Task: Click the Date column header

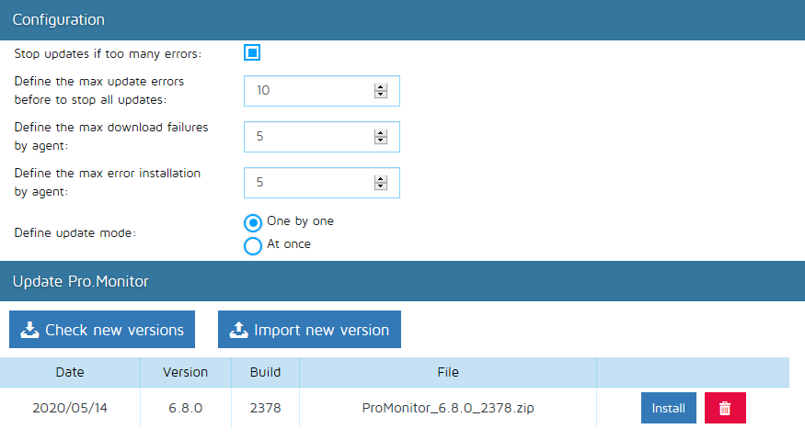Action: pyautogui.click(x=70, y=372)
